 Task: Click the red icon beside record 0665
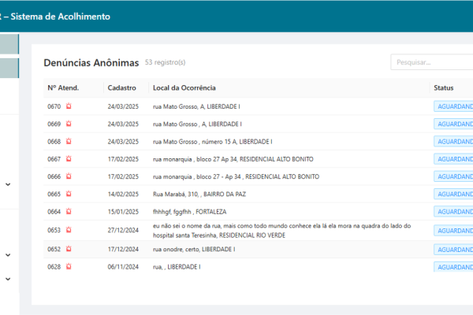point(69,194)
